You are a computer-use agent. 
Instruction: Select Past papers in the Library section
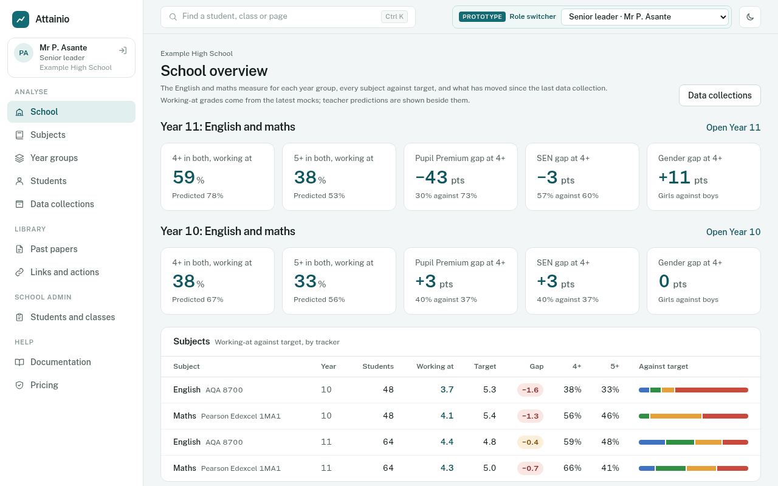[71, 249]
